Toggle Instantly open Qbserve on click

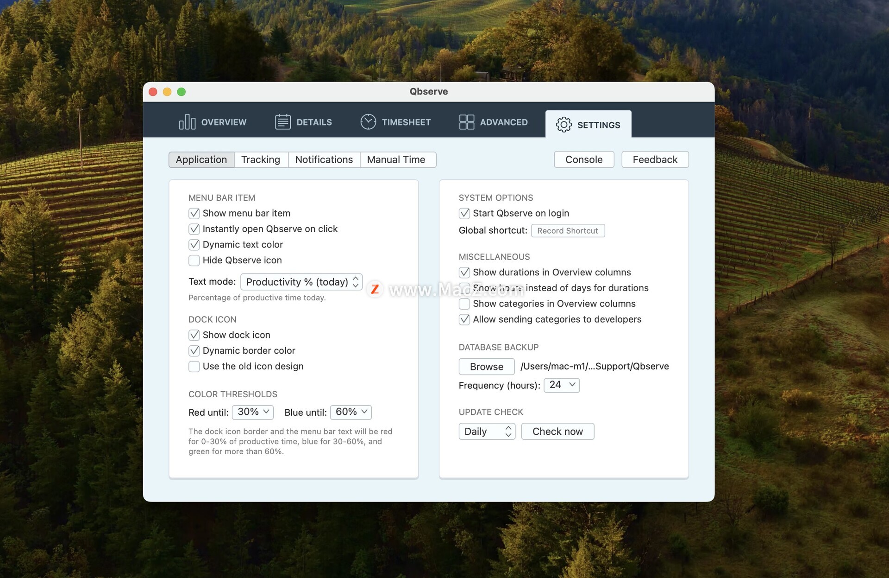pyautogui.click(x=194, y=229)
